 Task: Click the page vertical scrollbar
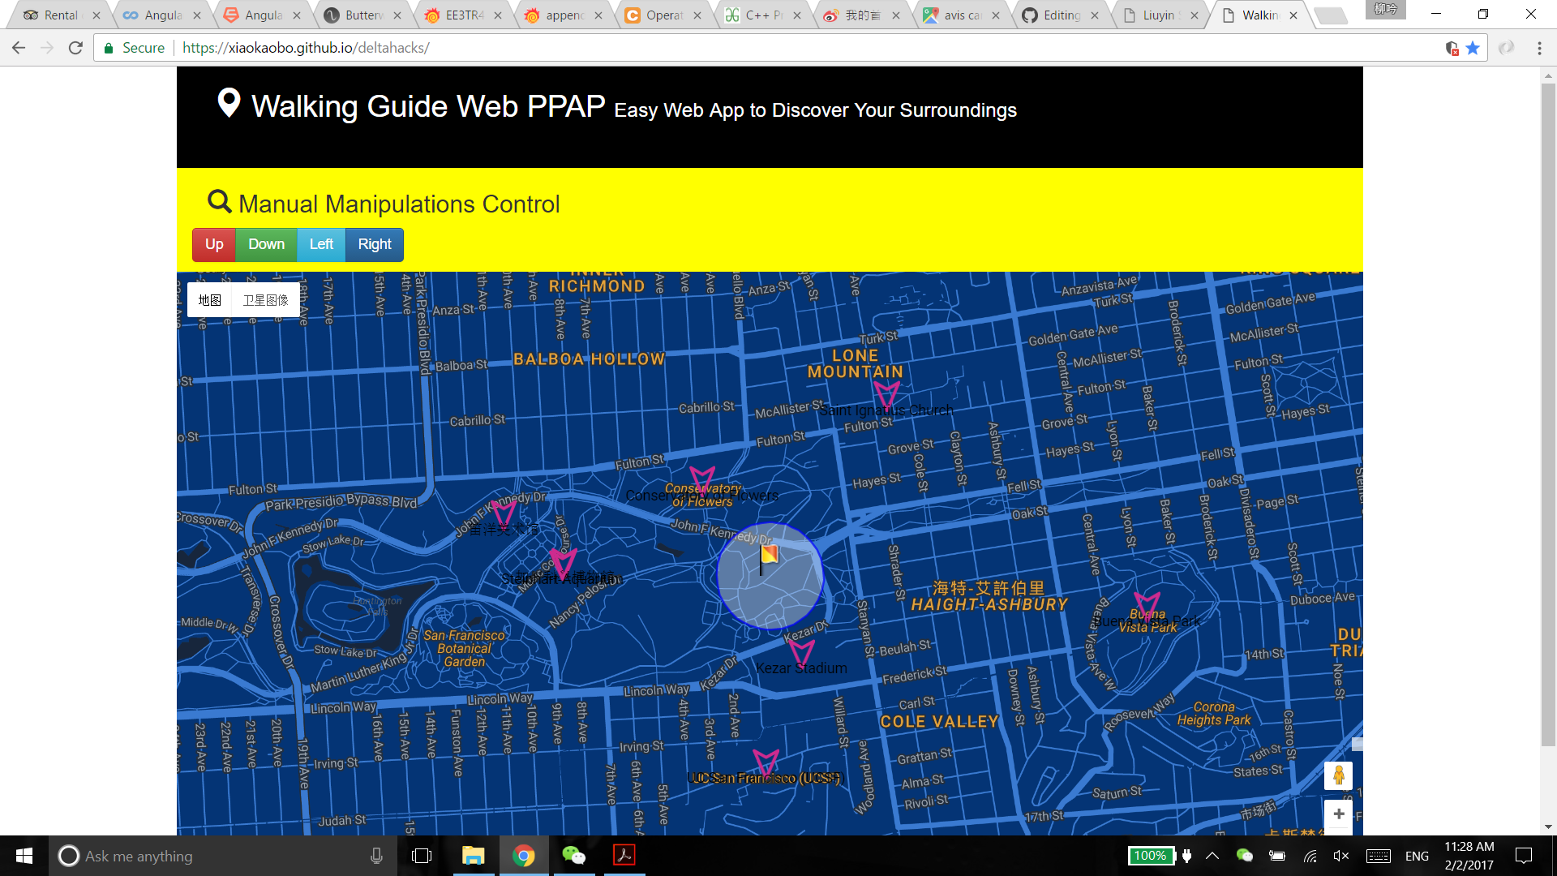pos(1548,406)
